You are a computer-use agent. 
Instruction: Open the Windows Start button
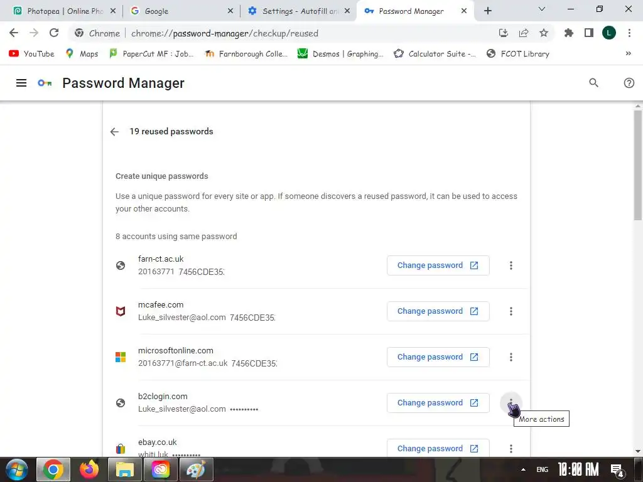click(x=16, y=469)
